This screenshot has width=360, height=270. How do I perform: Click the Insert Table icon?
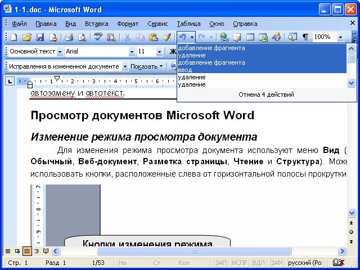tap(250, 37)
